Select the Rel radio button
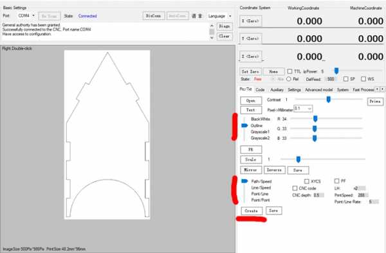 coord(289,79)
